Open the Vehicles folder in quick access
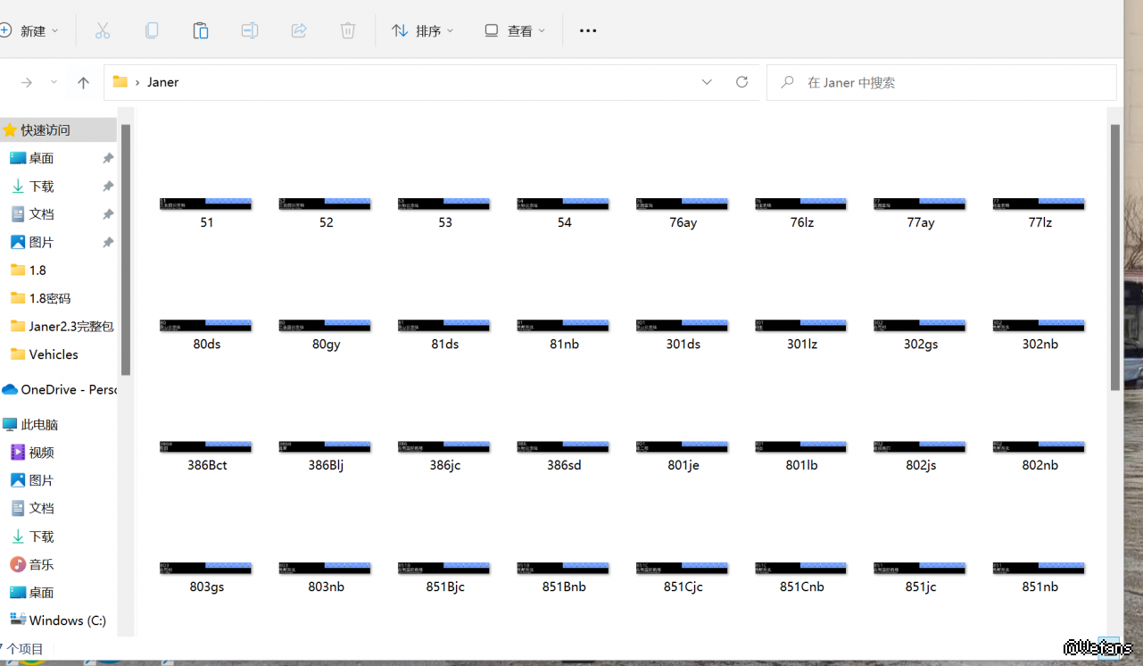The height and width of the screenshot is (666, 1143). coord(54,354)
